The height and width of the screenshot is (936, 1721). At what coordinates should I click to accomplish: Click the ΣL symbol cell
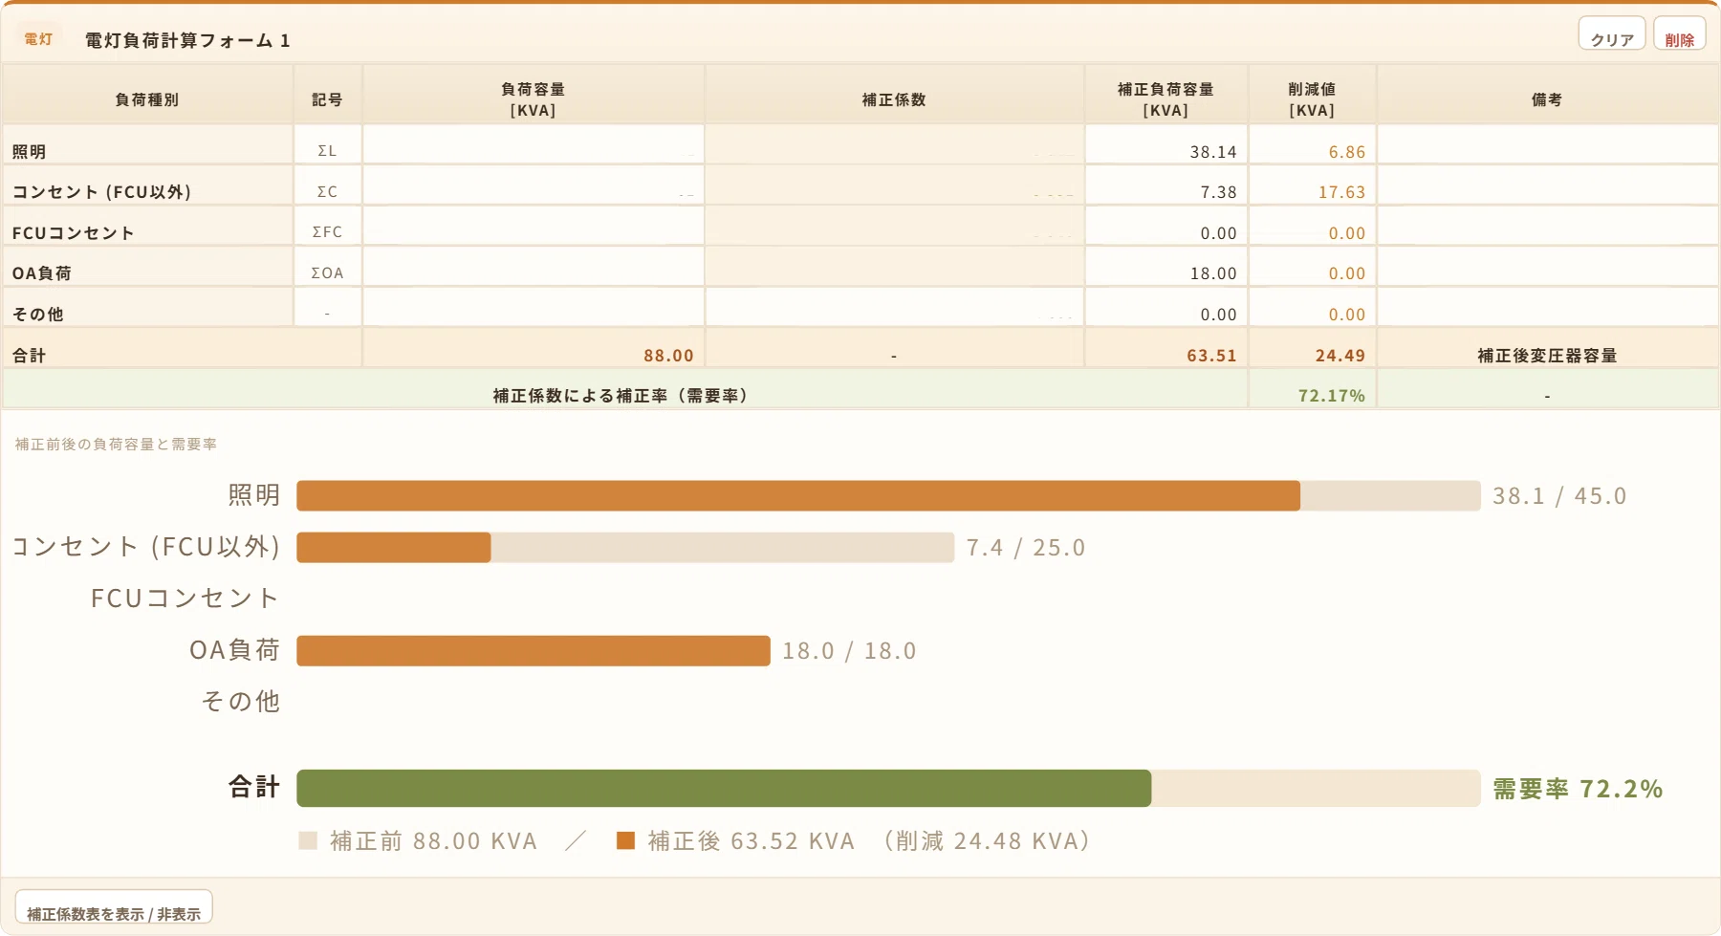click(x=327, y=144)
